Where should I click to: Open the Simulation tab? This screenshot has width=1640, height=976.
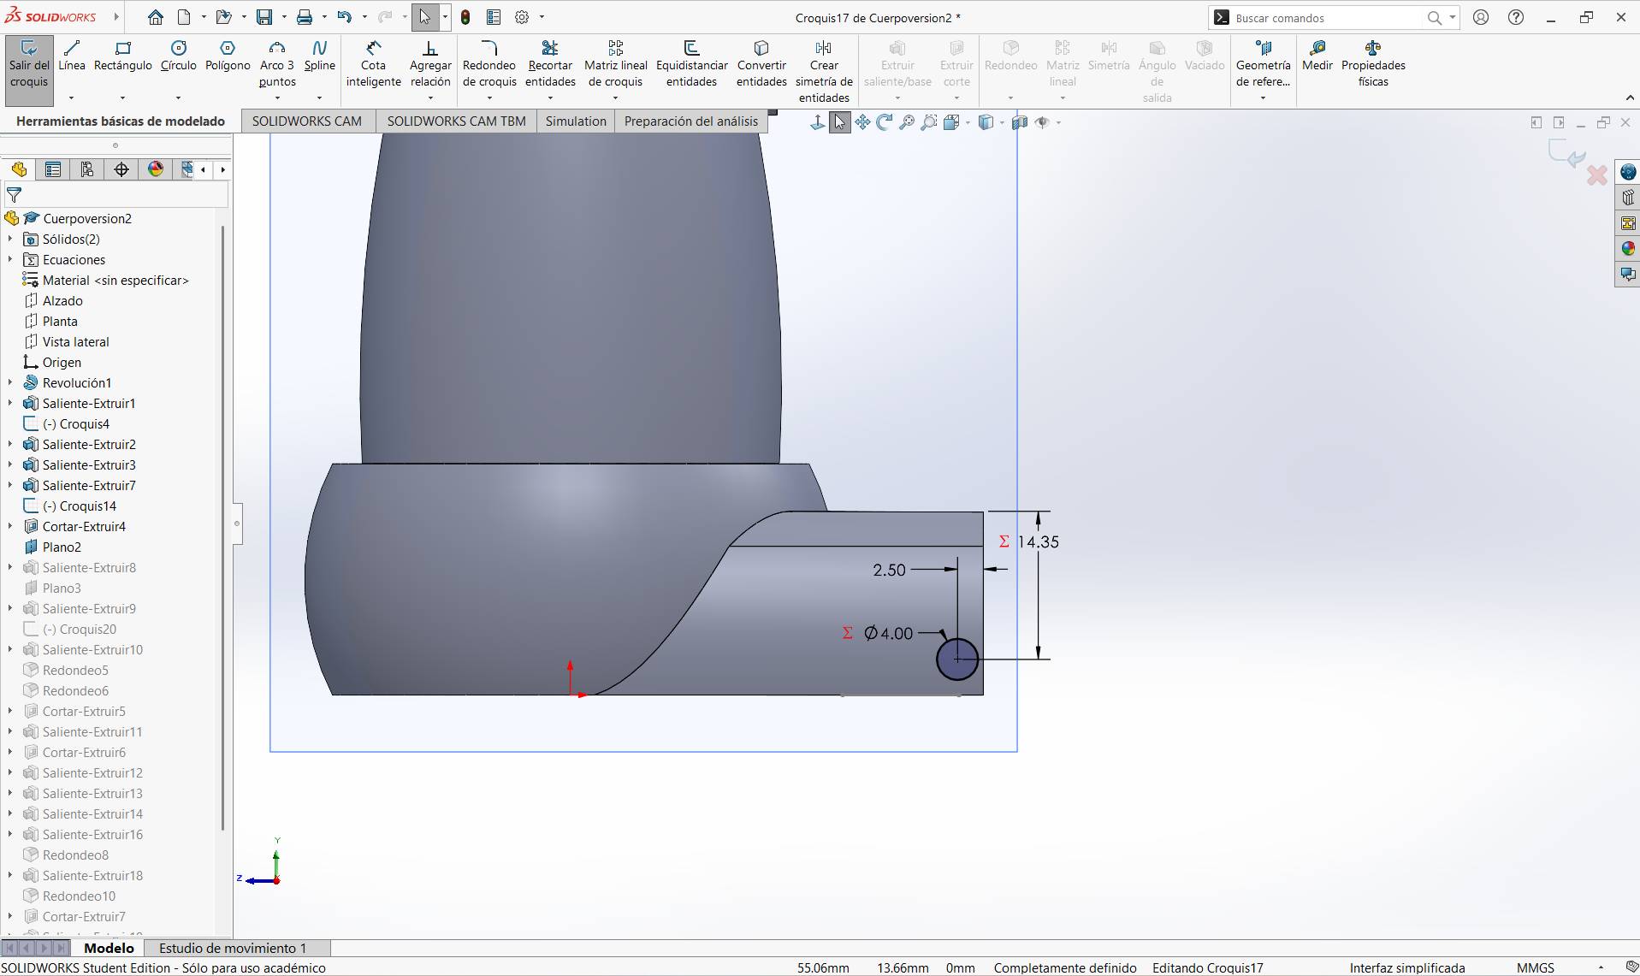575,121
